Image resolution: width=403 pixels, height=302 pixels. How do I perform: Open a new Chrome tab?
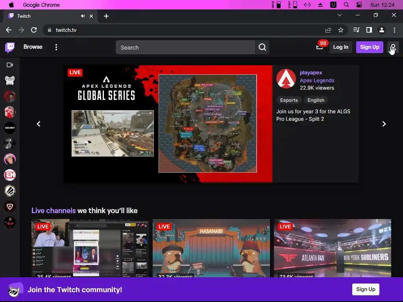click(106, 16)
